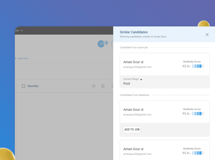Expand the Current Stage dropdown arrow
Viewport: 215px width, 160px height.
141,79
